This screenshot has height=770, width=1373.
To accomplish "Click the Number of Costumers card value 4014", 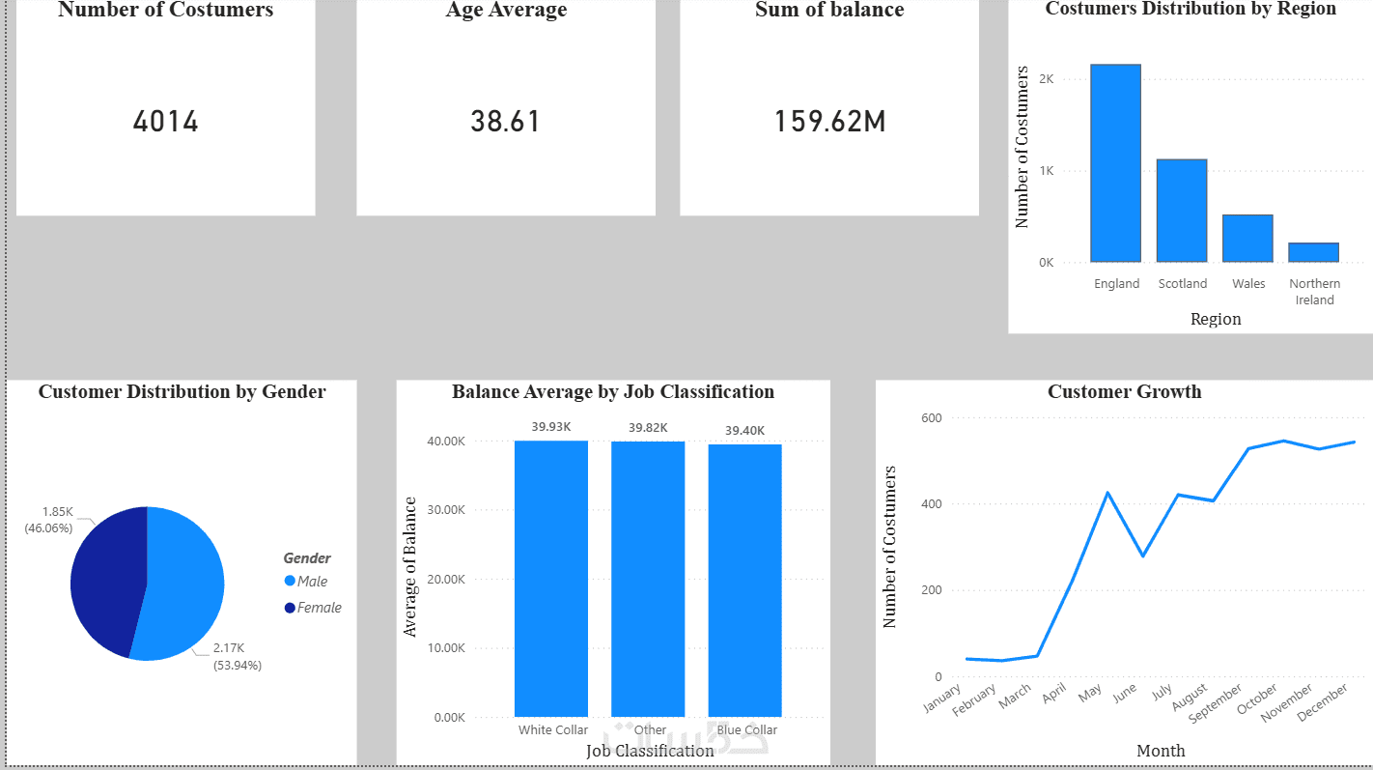I will point(166,122).
